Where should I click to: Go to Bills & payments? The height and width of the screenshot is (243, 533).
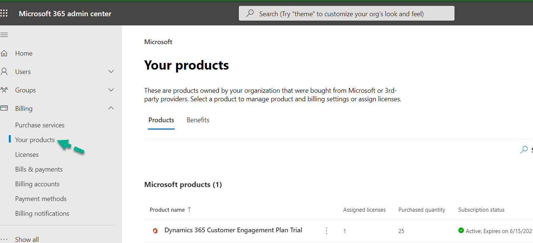[39, 169]
